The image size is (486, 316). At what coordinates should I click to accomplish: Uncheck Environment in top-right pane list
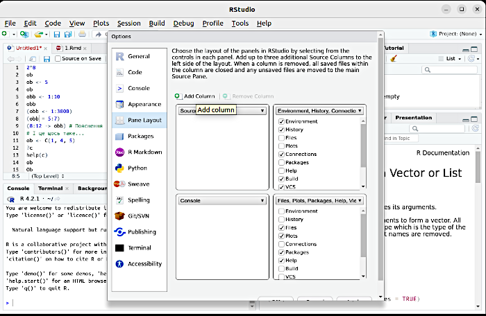[x=281, y=121]
